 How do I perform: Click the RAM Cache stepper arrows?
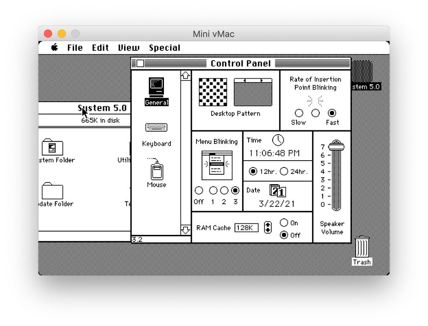(268, 227)
